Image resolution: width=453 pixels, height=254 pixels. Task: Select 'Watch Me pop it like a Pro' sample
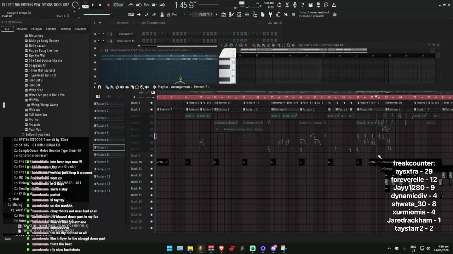(x=47, y=95)
